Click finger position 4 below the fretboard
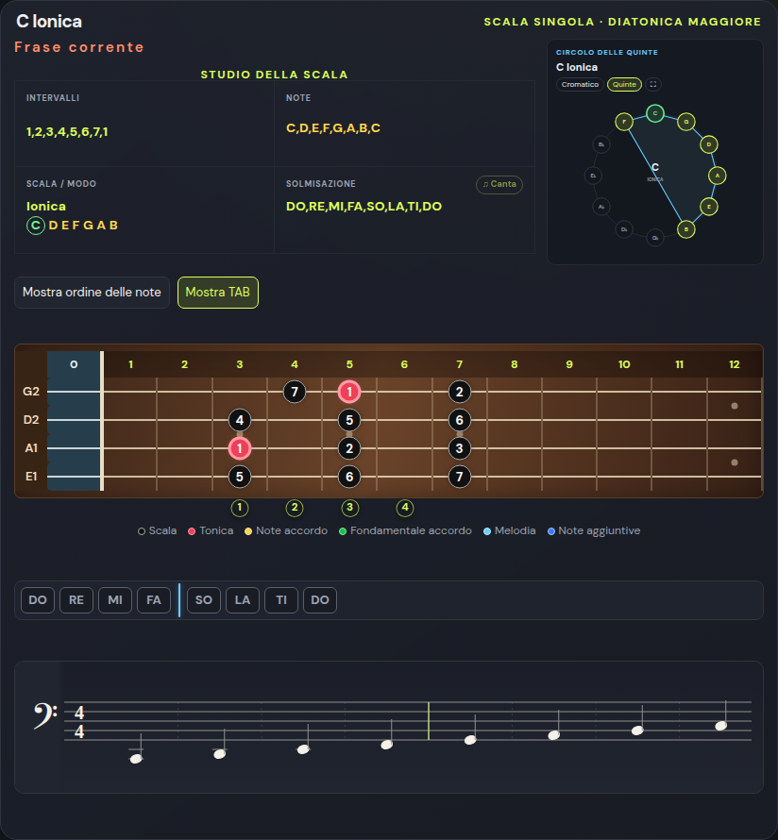 click(404, 508)
